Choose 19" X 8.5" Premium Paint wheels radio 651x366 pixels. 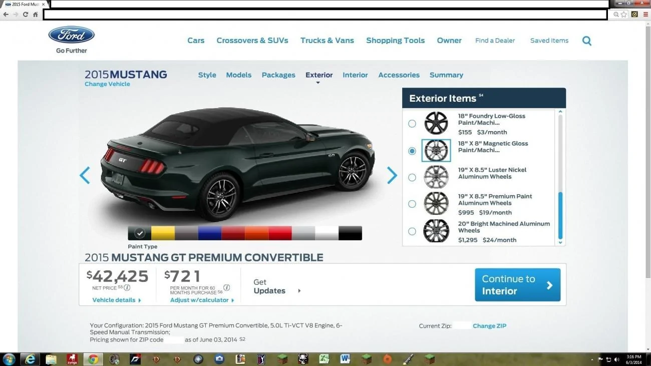(412, 204)
